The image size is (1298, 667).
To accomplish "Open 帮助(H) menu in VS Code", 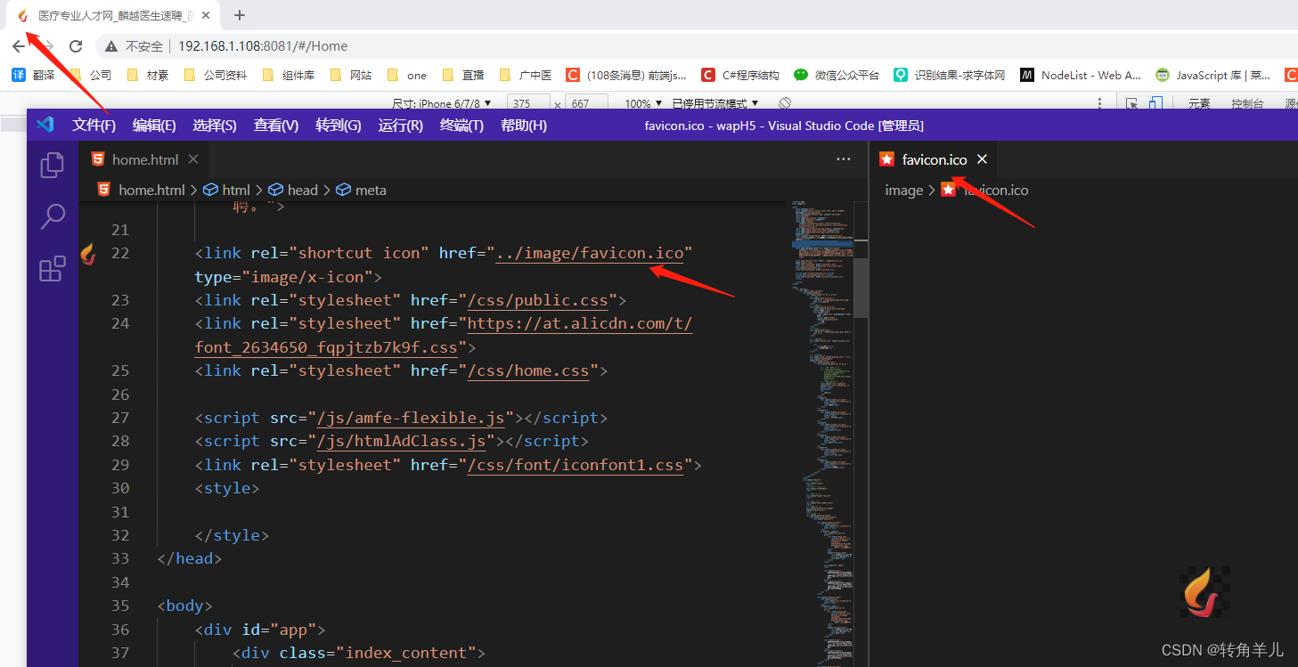I will click(524, 126).
